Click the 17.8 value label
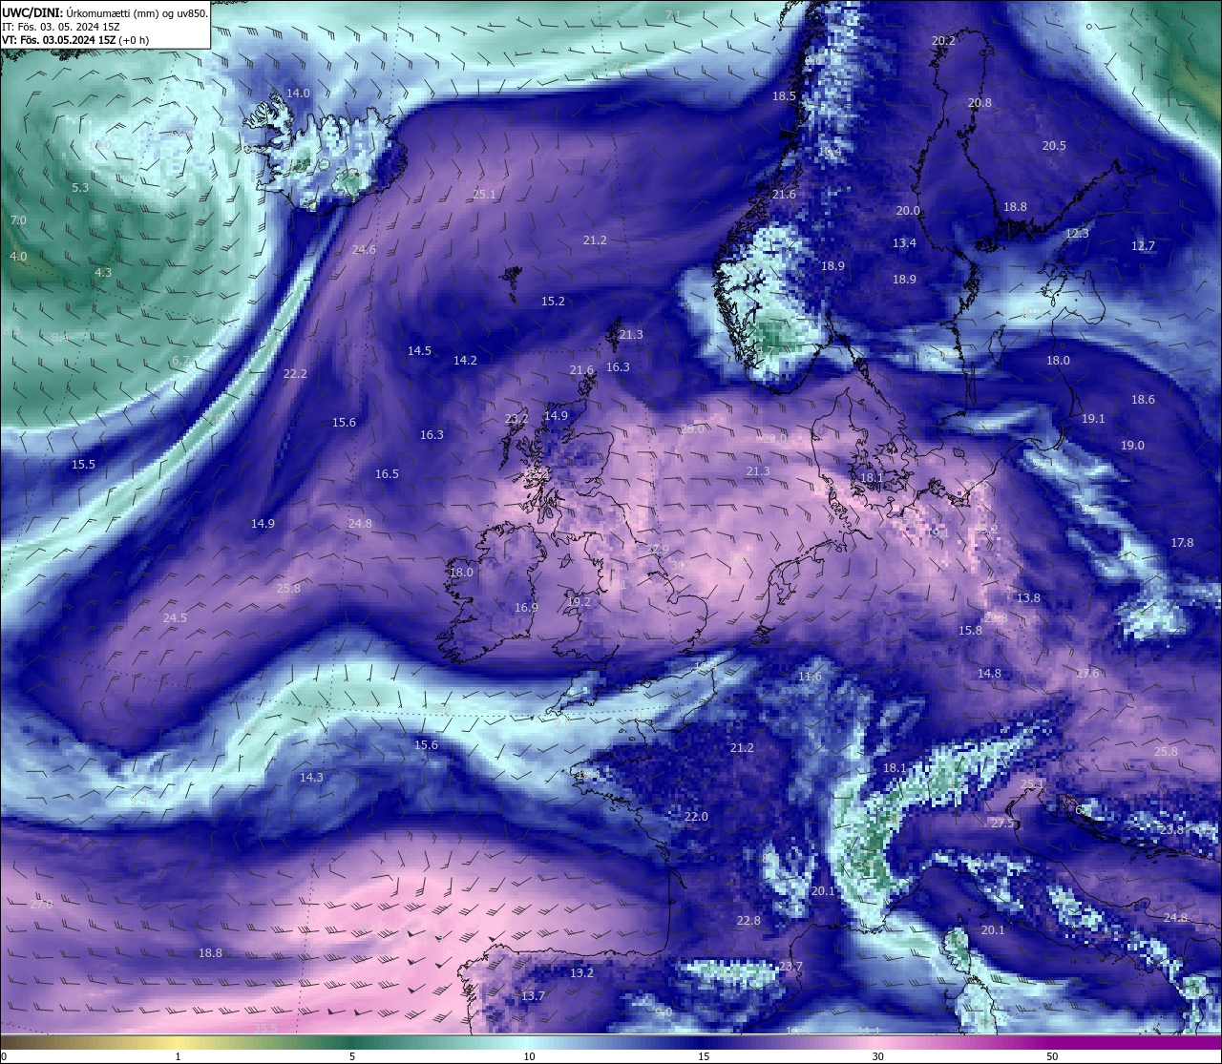Screen dimensions: 1222x1064 [1182, 543]
